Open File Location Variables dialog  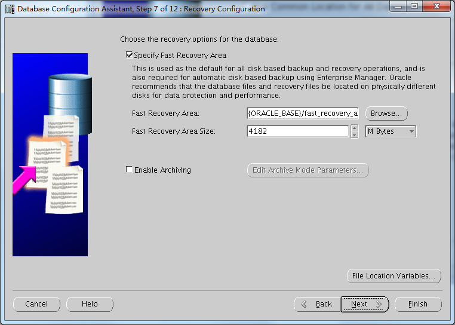[x=393, y=276]
